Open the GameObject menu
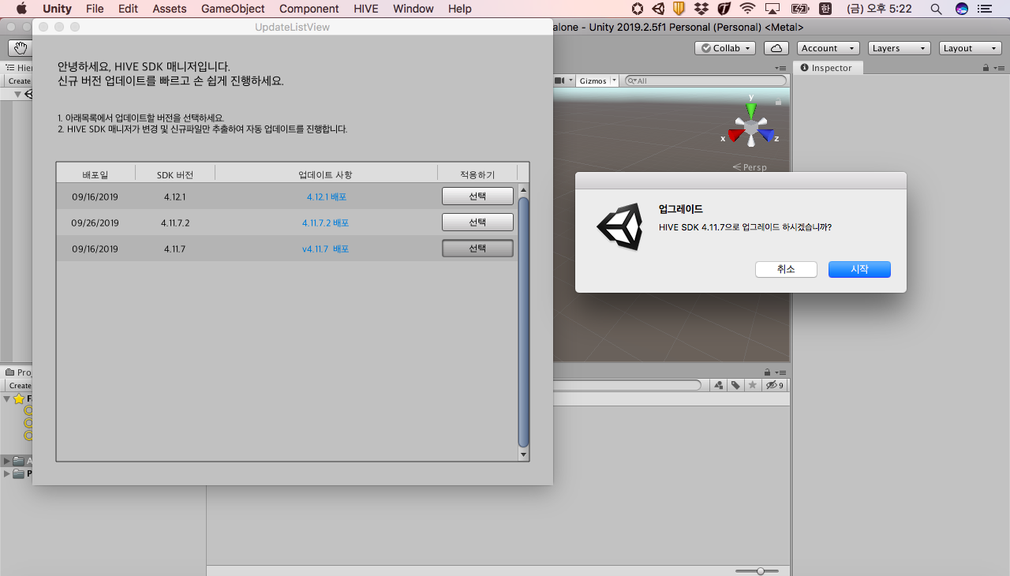This screenshot has width=1010, height=576. click(x=233, y=9)
